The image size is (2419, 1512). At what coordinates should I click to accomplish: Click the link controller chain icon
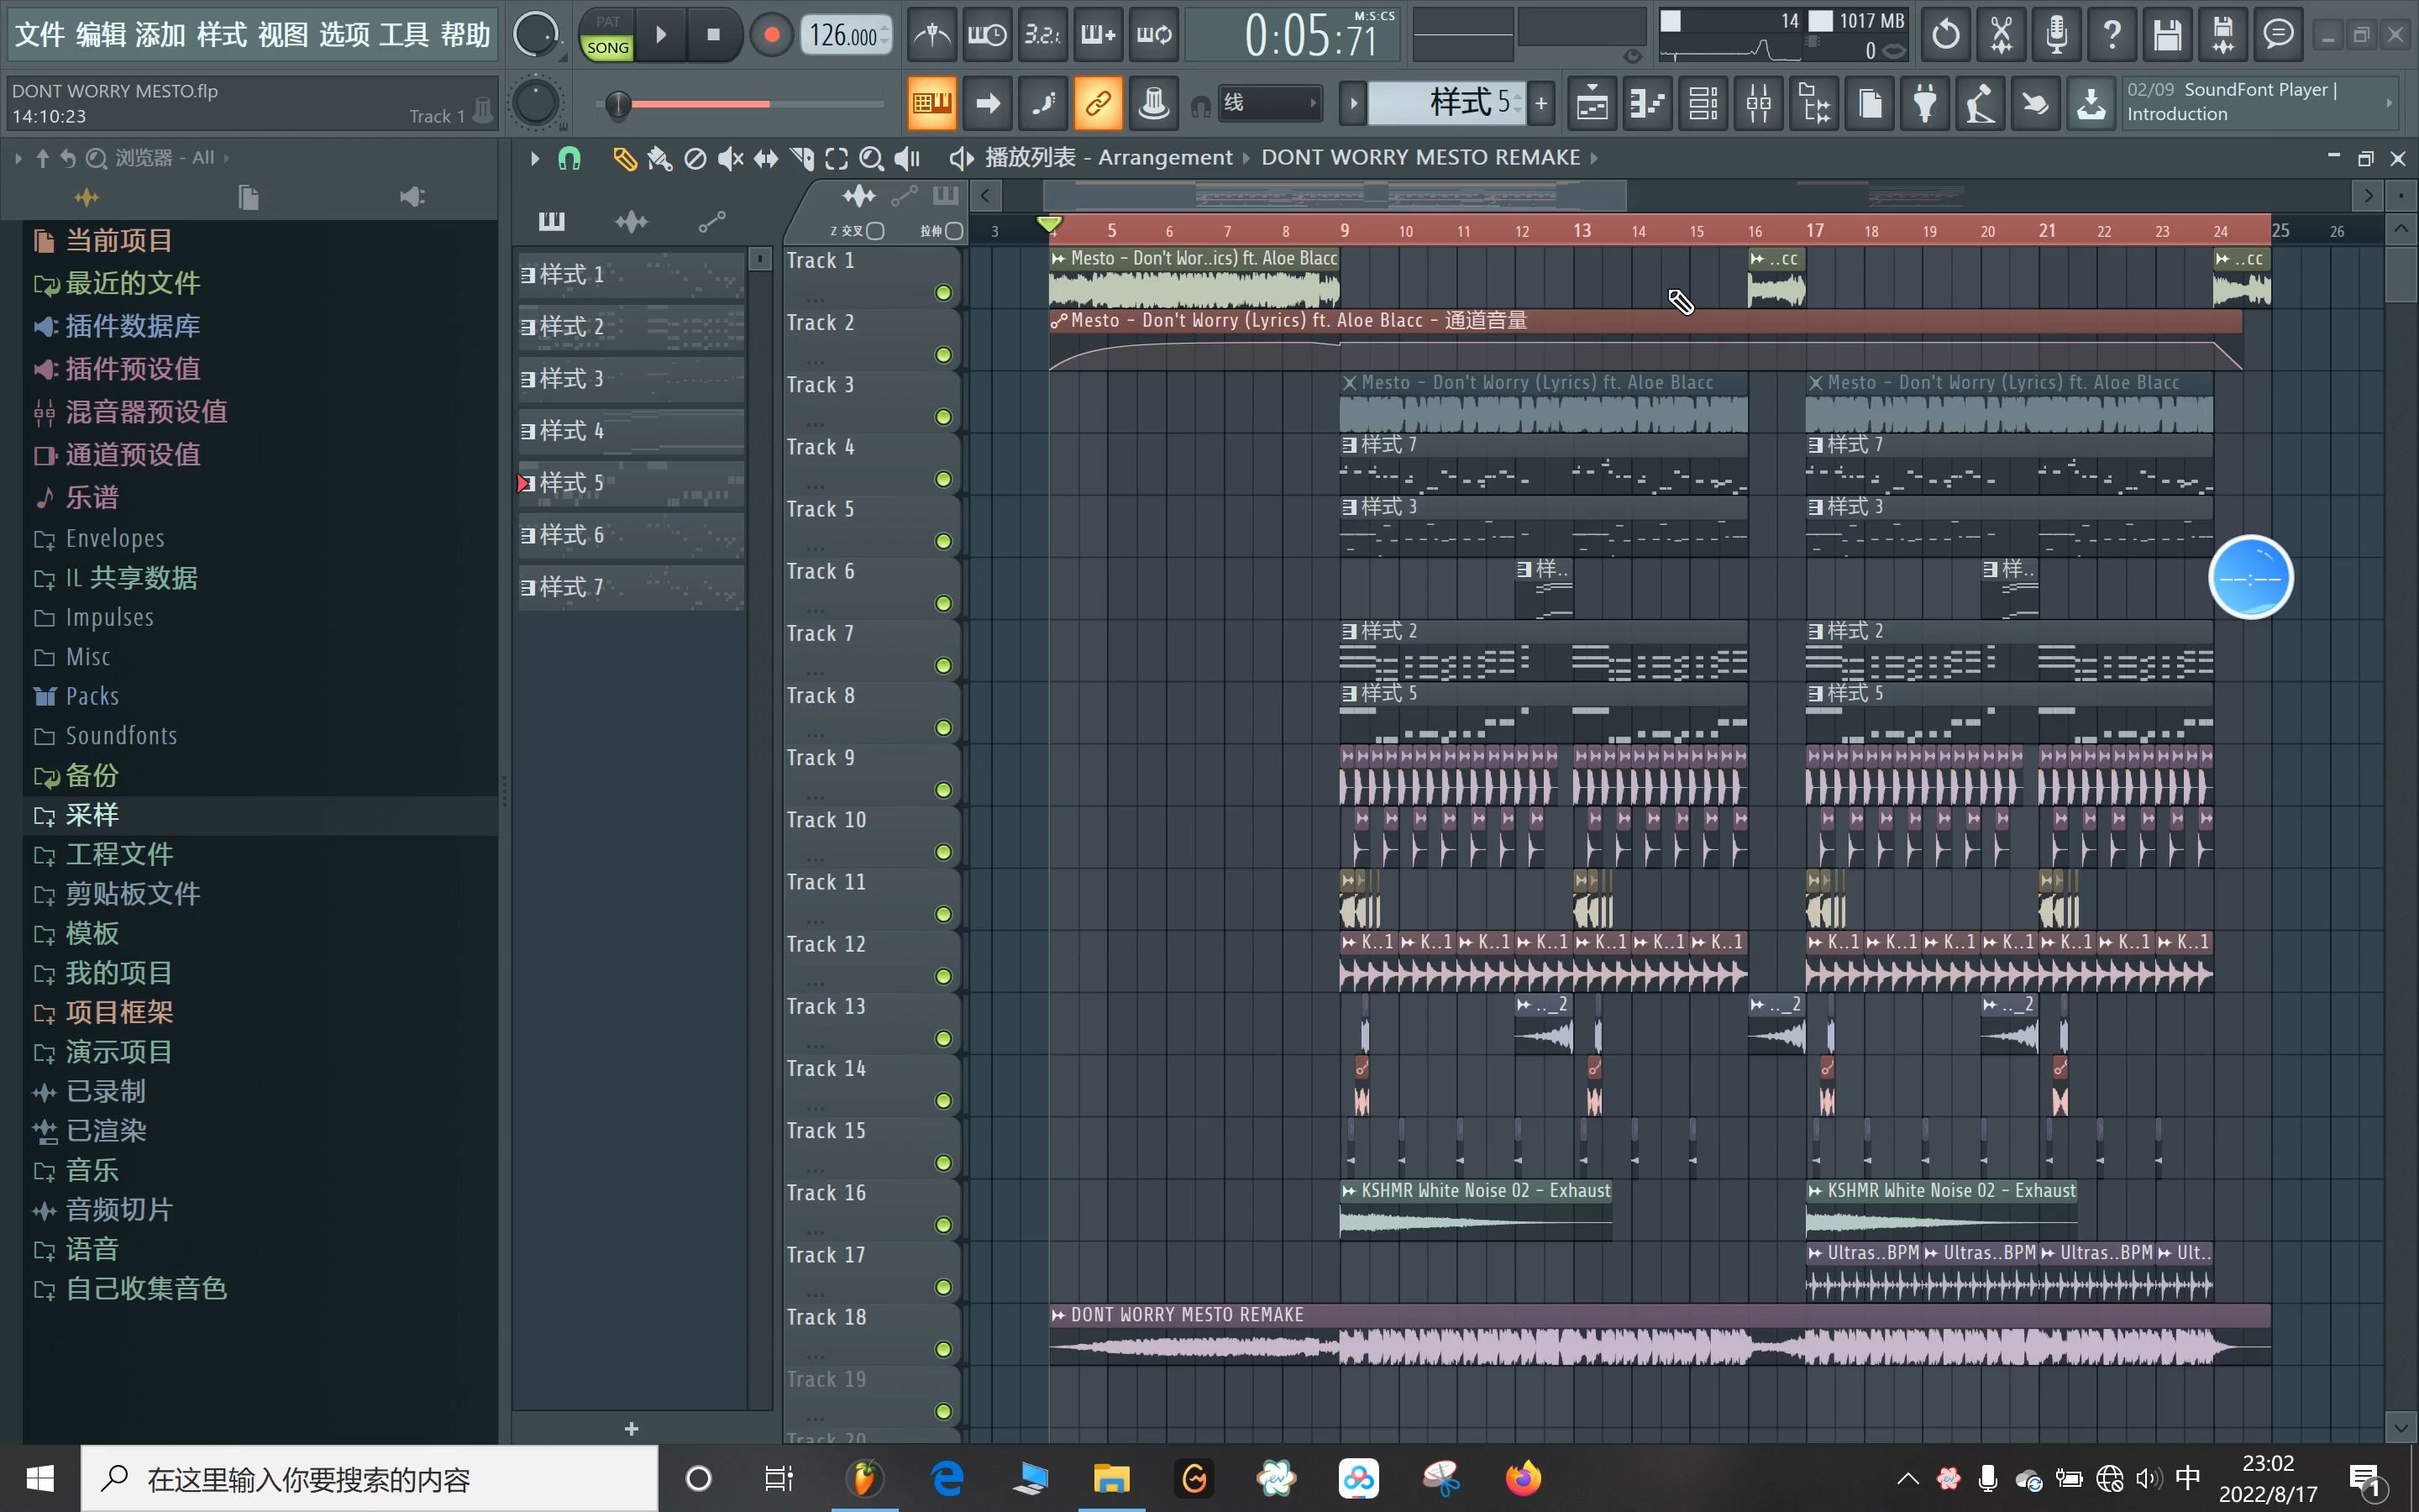coord(1098,103)
